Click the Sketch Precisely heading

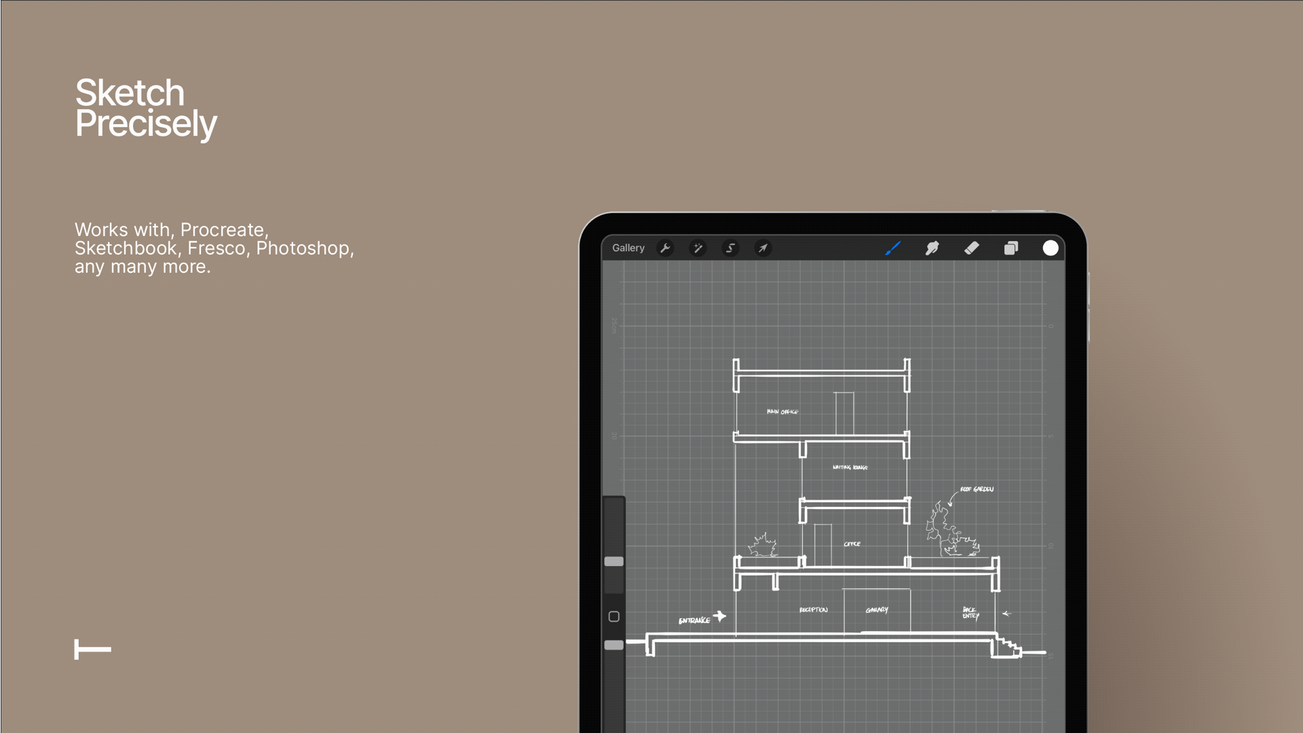coord(145,109)
